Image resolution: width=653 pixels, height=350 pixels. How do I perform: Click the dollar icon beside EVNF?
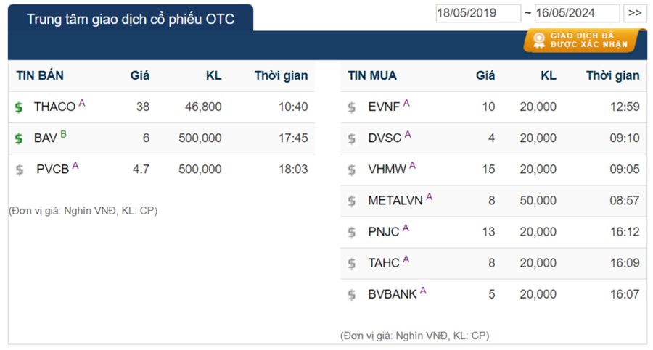(352, 107)
